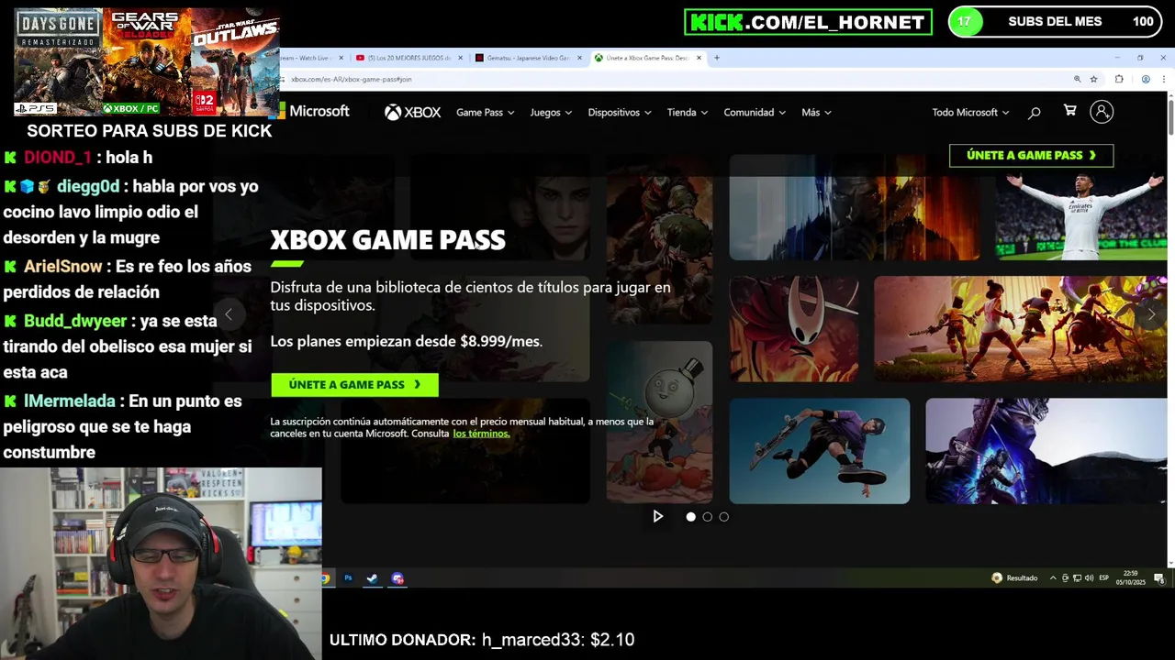Click the volume icon in system tray
The image size is (1175, 660).
[x=1089, y=578]
